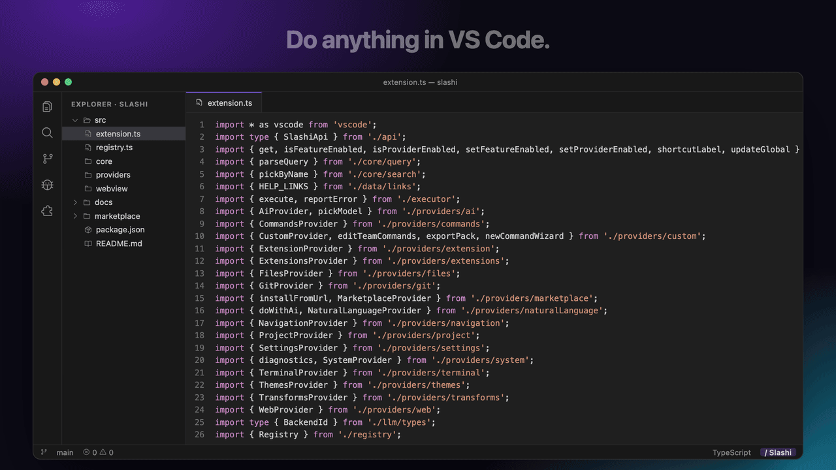Open package.json file
Screen dimensions: 836x470
(x=124, y=230)
